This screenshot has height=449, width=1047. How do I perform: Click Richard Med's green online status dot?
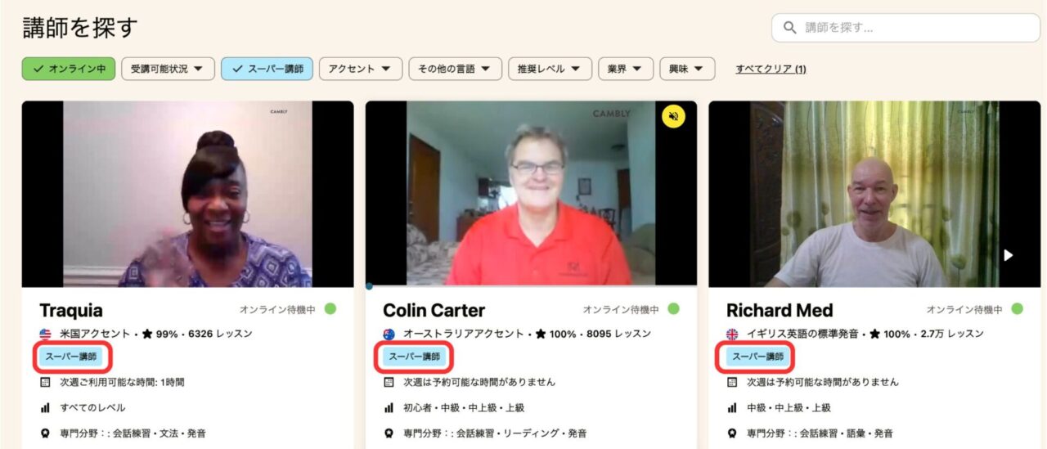pyautogui.click(x=1017, y=309)
